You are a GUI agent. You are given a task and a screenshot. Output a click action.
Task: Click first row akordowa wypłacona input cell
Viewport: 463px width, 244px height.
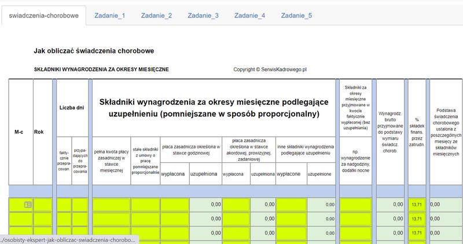(236, 205)
